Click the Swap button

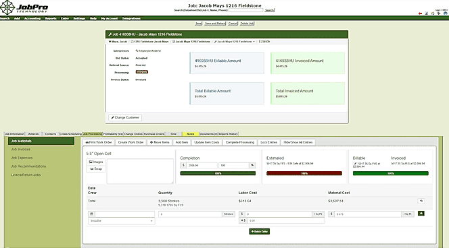coord(96,168)
